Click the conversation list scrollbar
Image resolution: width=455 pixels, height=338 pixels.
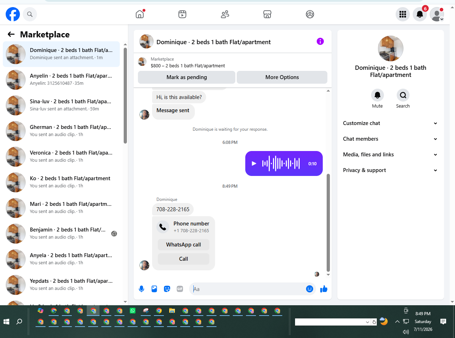pyautogui.click(x=125, y=95)
